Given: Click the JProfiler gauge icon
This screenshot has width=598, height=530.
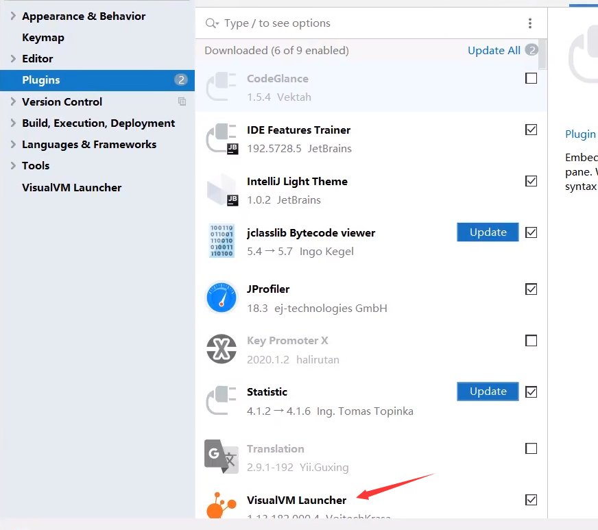Looking at the screenshot, I should pyautogui.click(x=222, y=298).
